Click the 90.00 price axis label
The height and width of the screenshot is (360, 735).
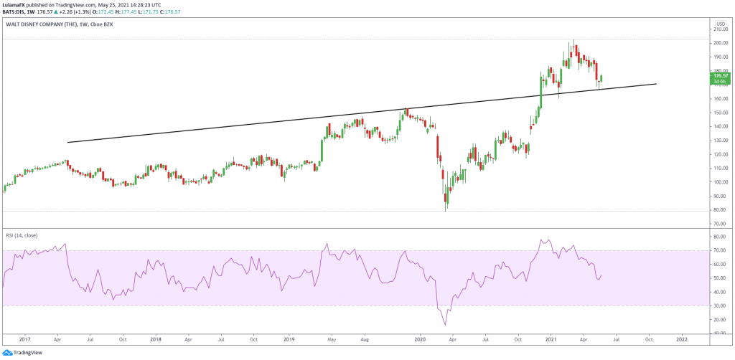click(x=721, y=196)
